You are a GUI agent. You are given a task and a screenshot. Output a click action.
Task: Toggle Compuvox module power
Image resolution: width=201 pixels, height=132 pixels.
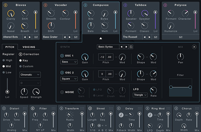tap(85, 5)
